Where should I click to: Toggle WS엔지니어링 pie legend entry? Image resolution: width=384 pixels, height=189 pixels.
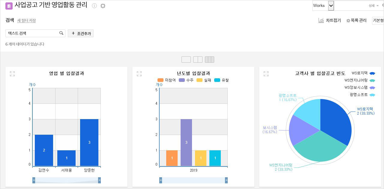[360, 80]
